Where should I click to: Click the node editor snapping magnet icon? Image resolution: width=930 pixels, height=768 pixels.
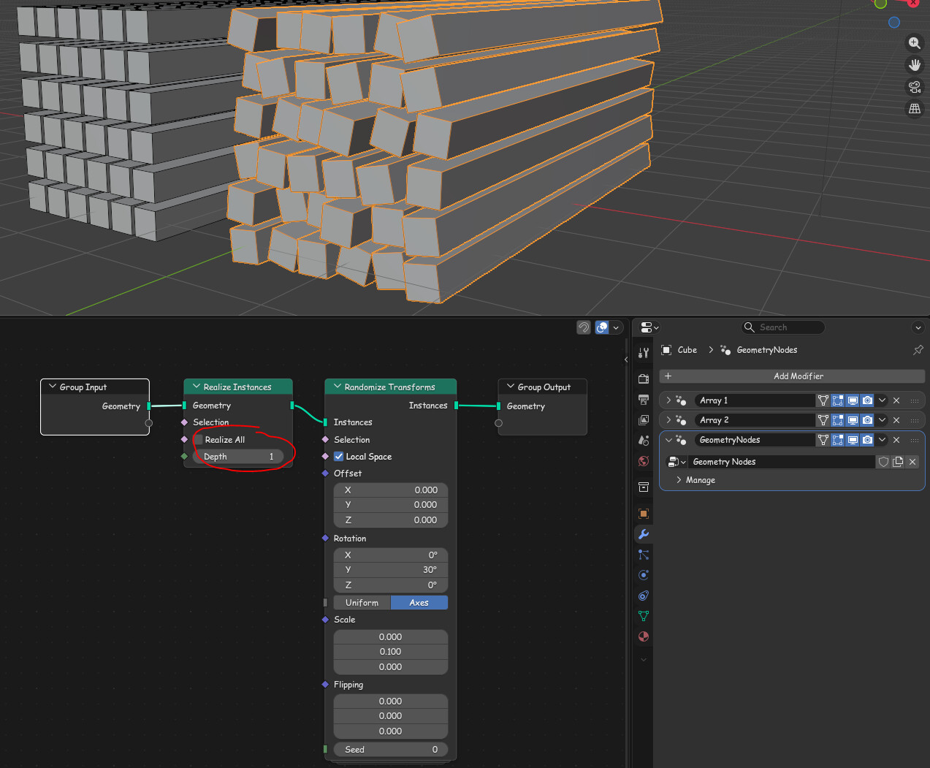click(x=583, y=327)
